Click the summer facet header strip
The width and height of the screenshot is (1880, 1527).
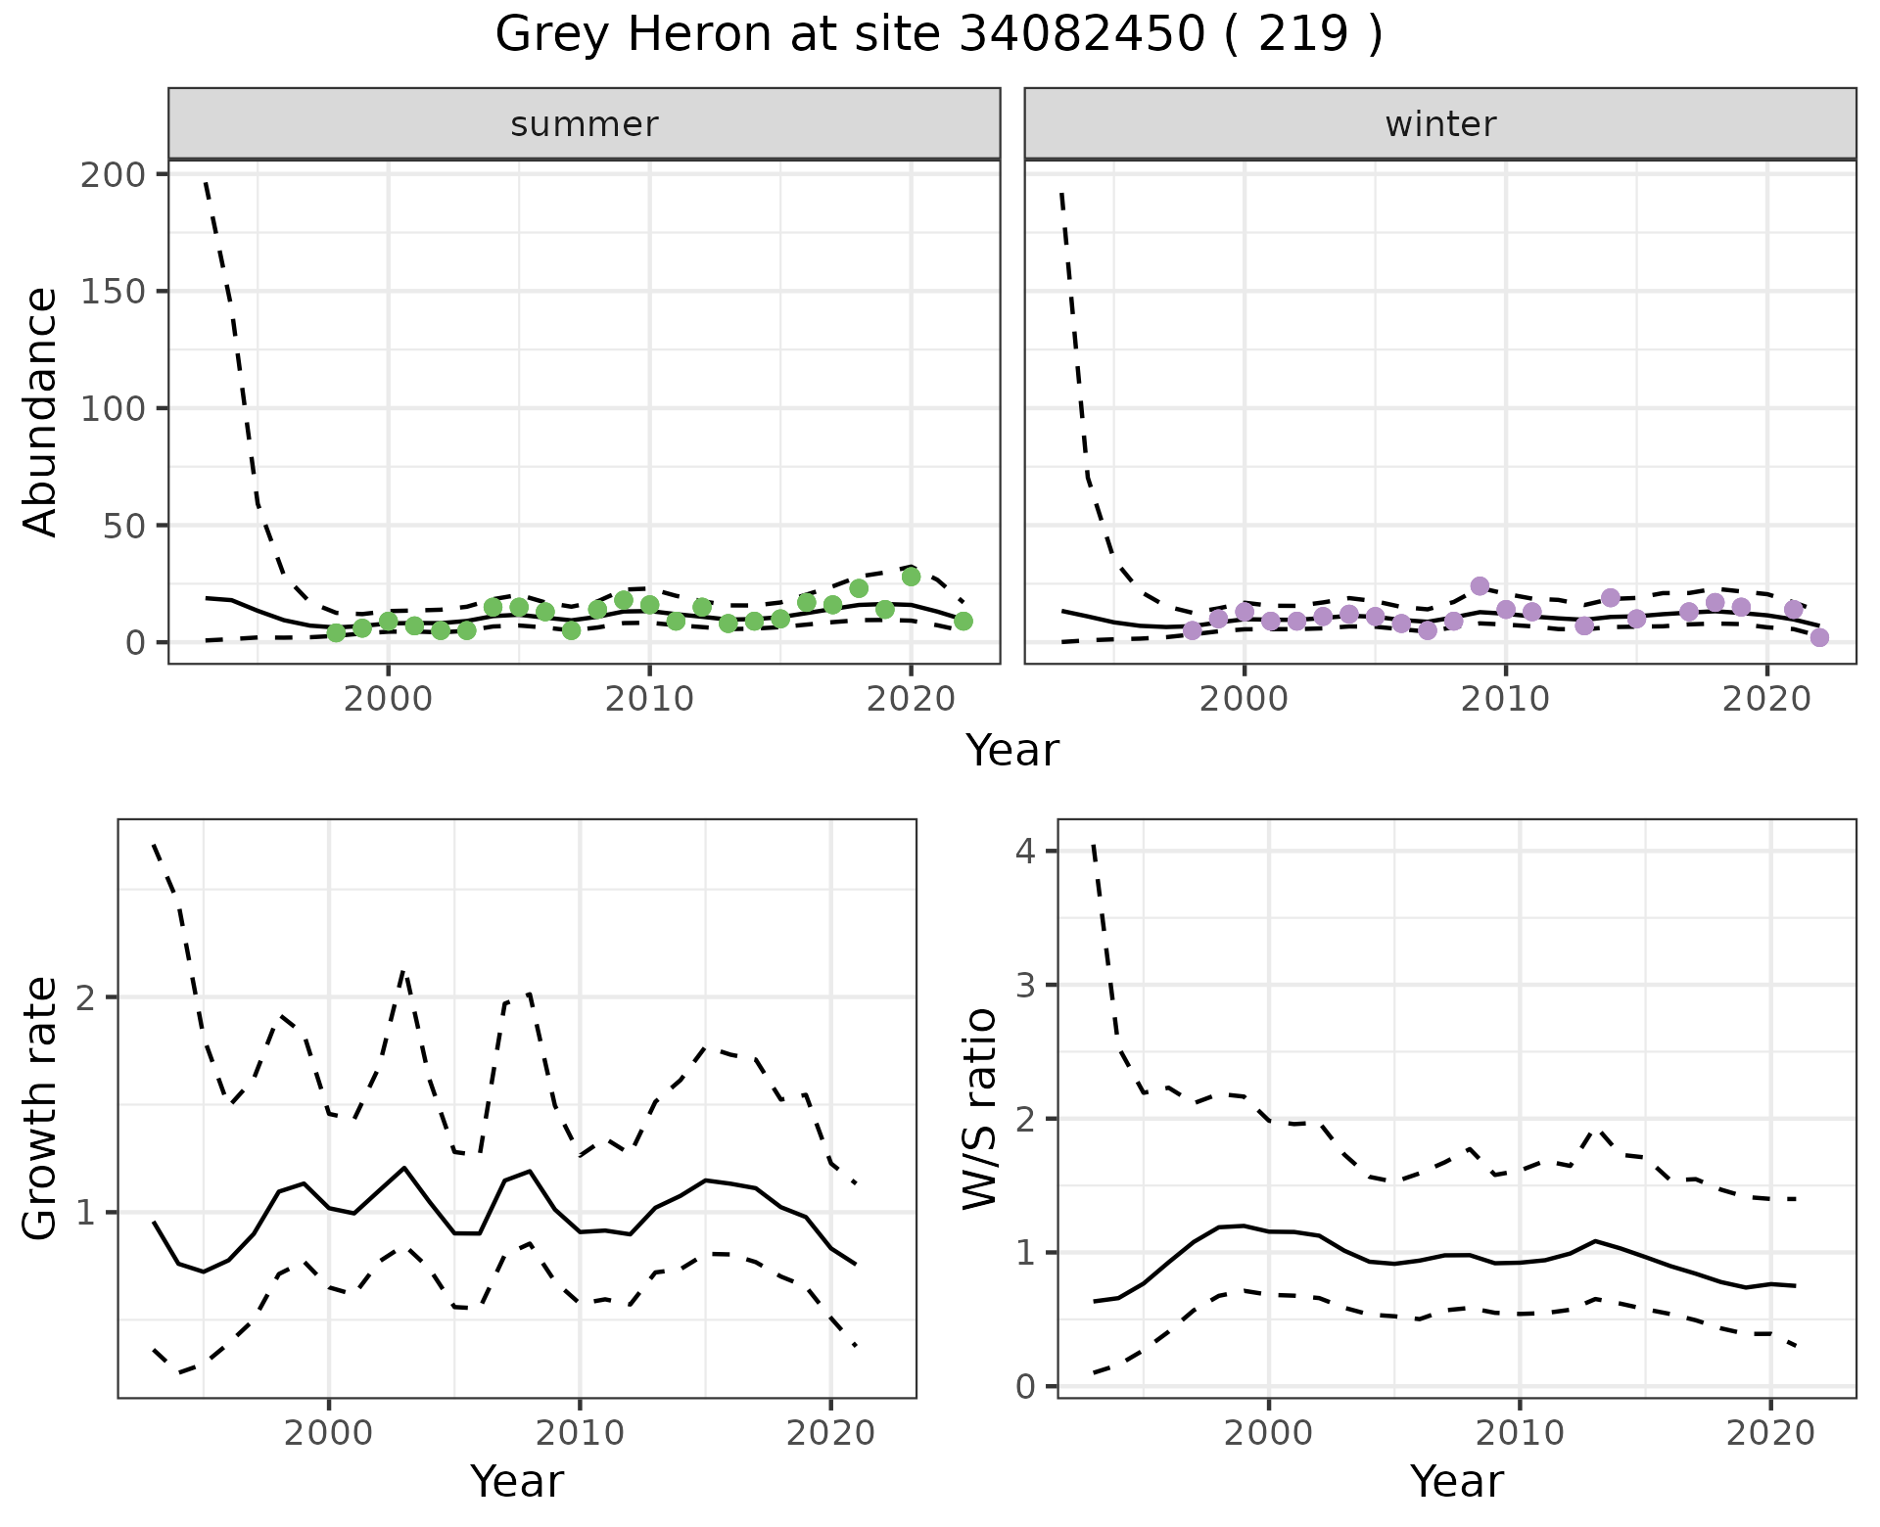(x=584, y=124)
